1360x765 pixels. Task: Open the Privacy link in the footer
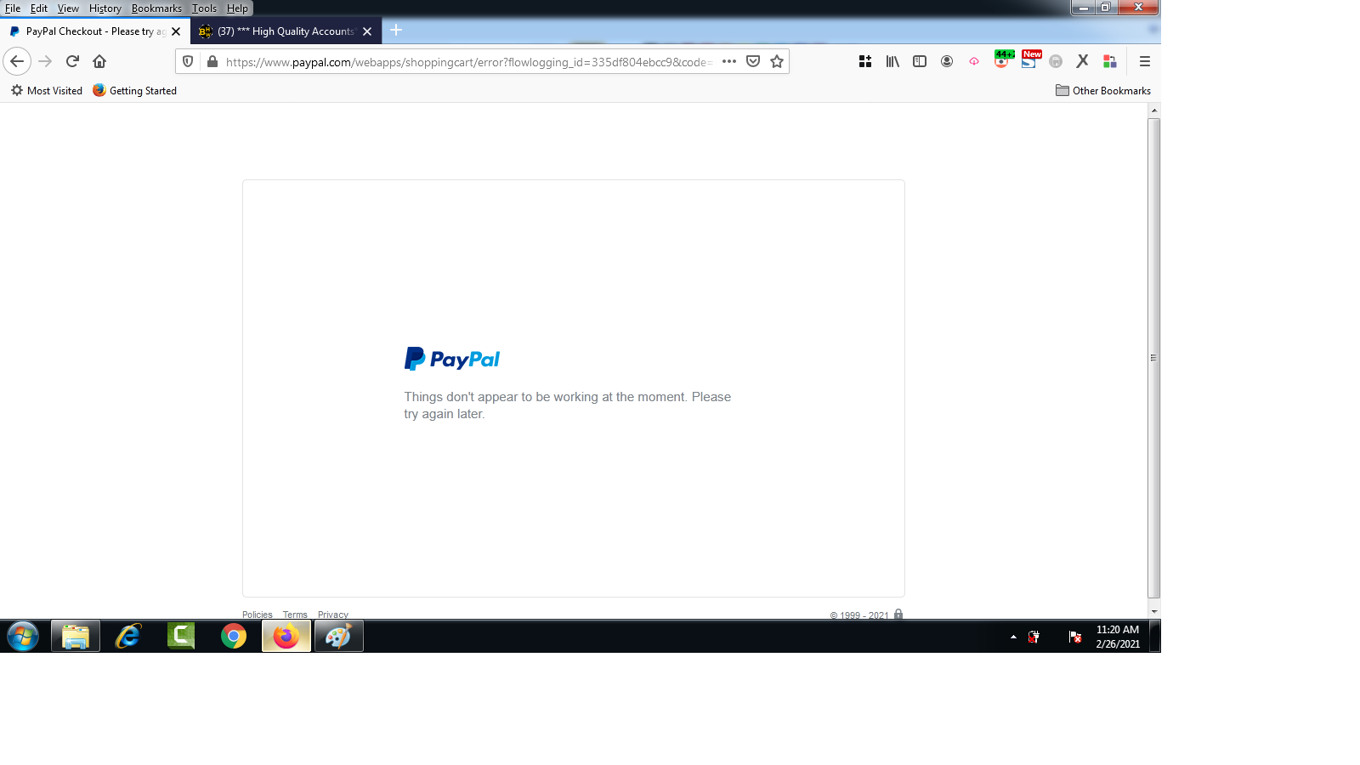(x=333, y=615)
